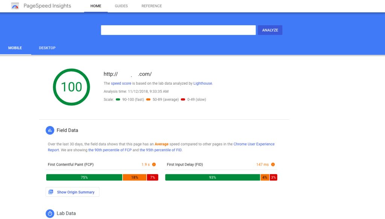Follow the 95th percentile of FID link
Viewport: 385px width, 219px height.
[x=161, y=150]
